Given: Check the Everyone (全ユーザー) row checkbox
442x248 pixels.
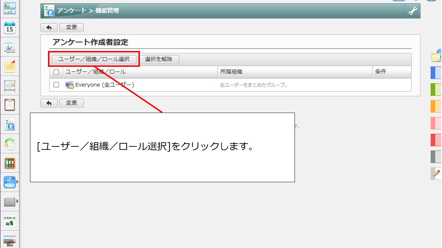Looking at the screenshot, I should point(56,85).
